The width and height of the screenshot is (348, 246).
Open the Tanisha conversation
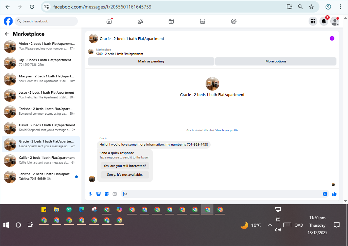pyautogui.click(x=41, y=112)
